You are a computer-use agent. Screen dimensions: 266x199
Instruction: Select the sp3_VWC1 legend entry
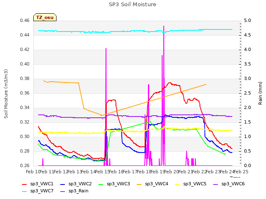(x=38, y=184)
